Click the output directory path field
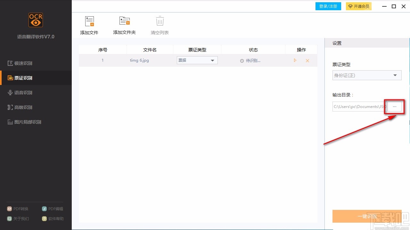The width and height of the screenshot is (410, 230). coord(360,107)
